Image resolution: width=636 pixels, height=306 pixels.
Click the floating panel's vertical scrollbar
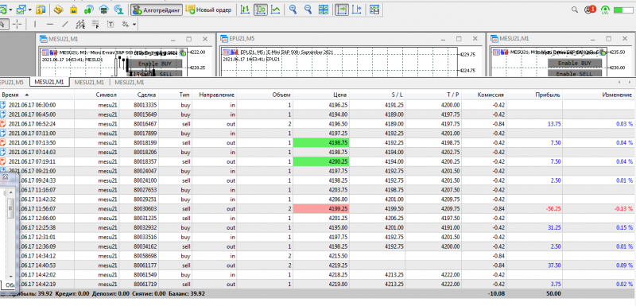[11, 235]
